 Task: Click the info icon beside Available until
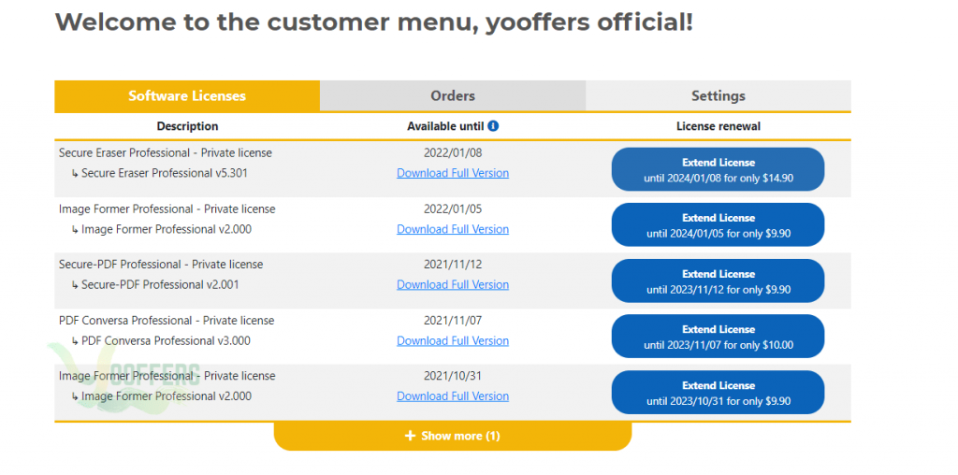[494, 126]
